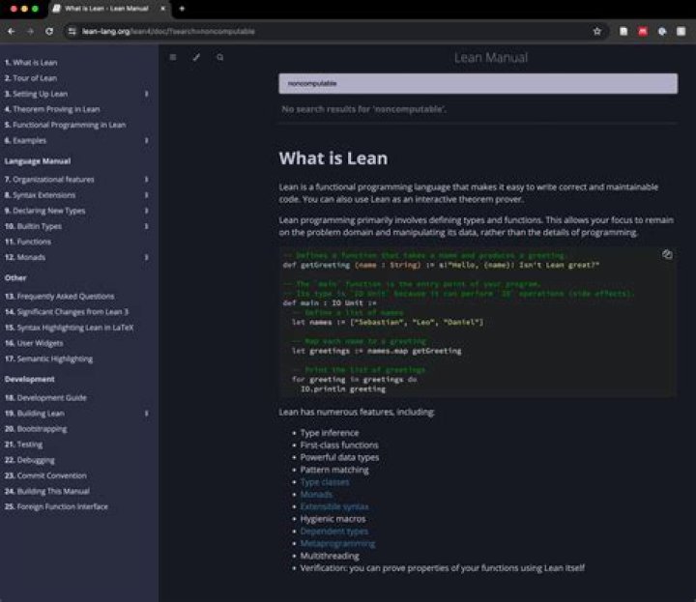
Task: Open the first extension icon after star
Action: [x=623, y=31]
